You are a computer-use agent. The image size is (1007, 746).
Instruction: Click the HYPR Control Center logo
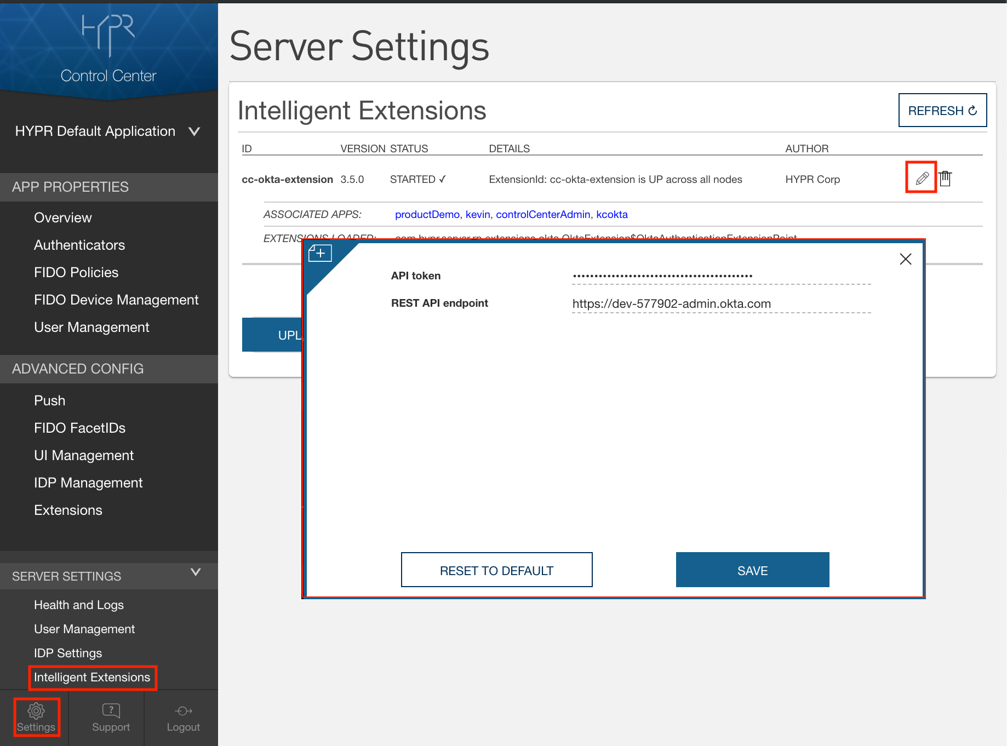tap(108, 48)
